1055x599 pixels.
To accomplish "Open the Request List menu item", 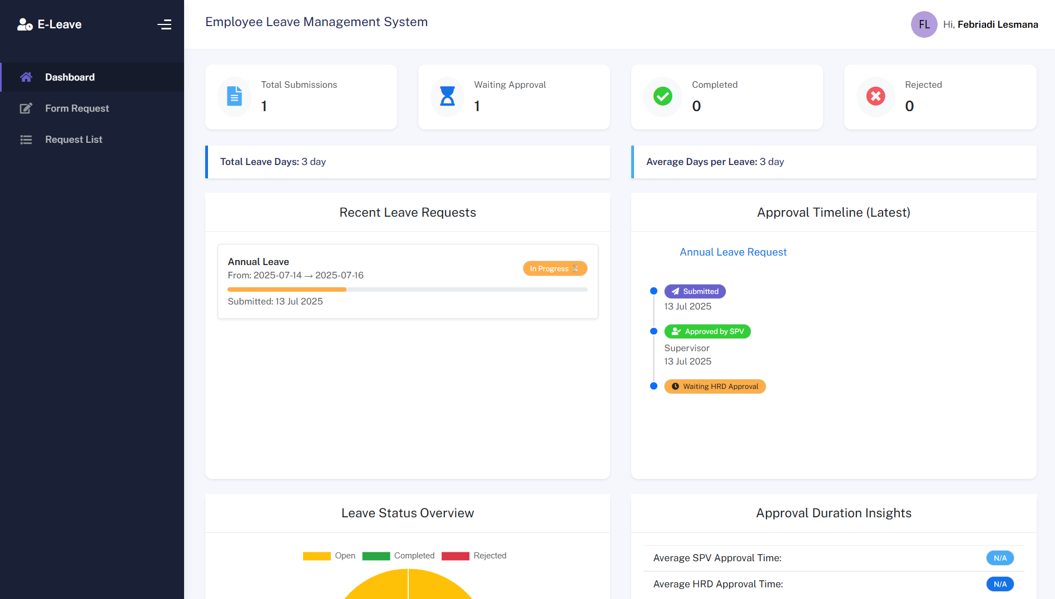I will pyautogui.click(x=92, y=139).
